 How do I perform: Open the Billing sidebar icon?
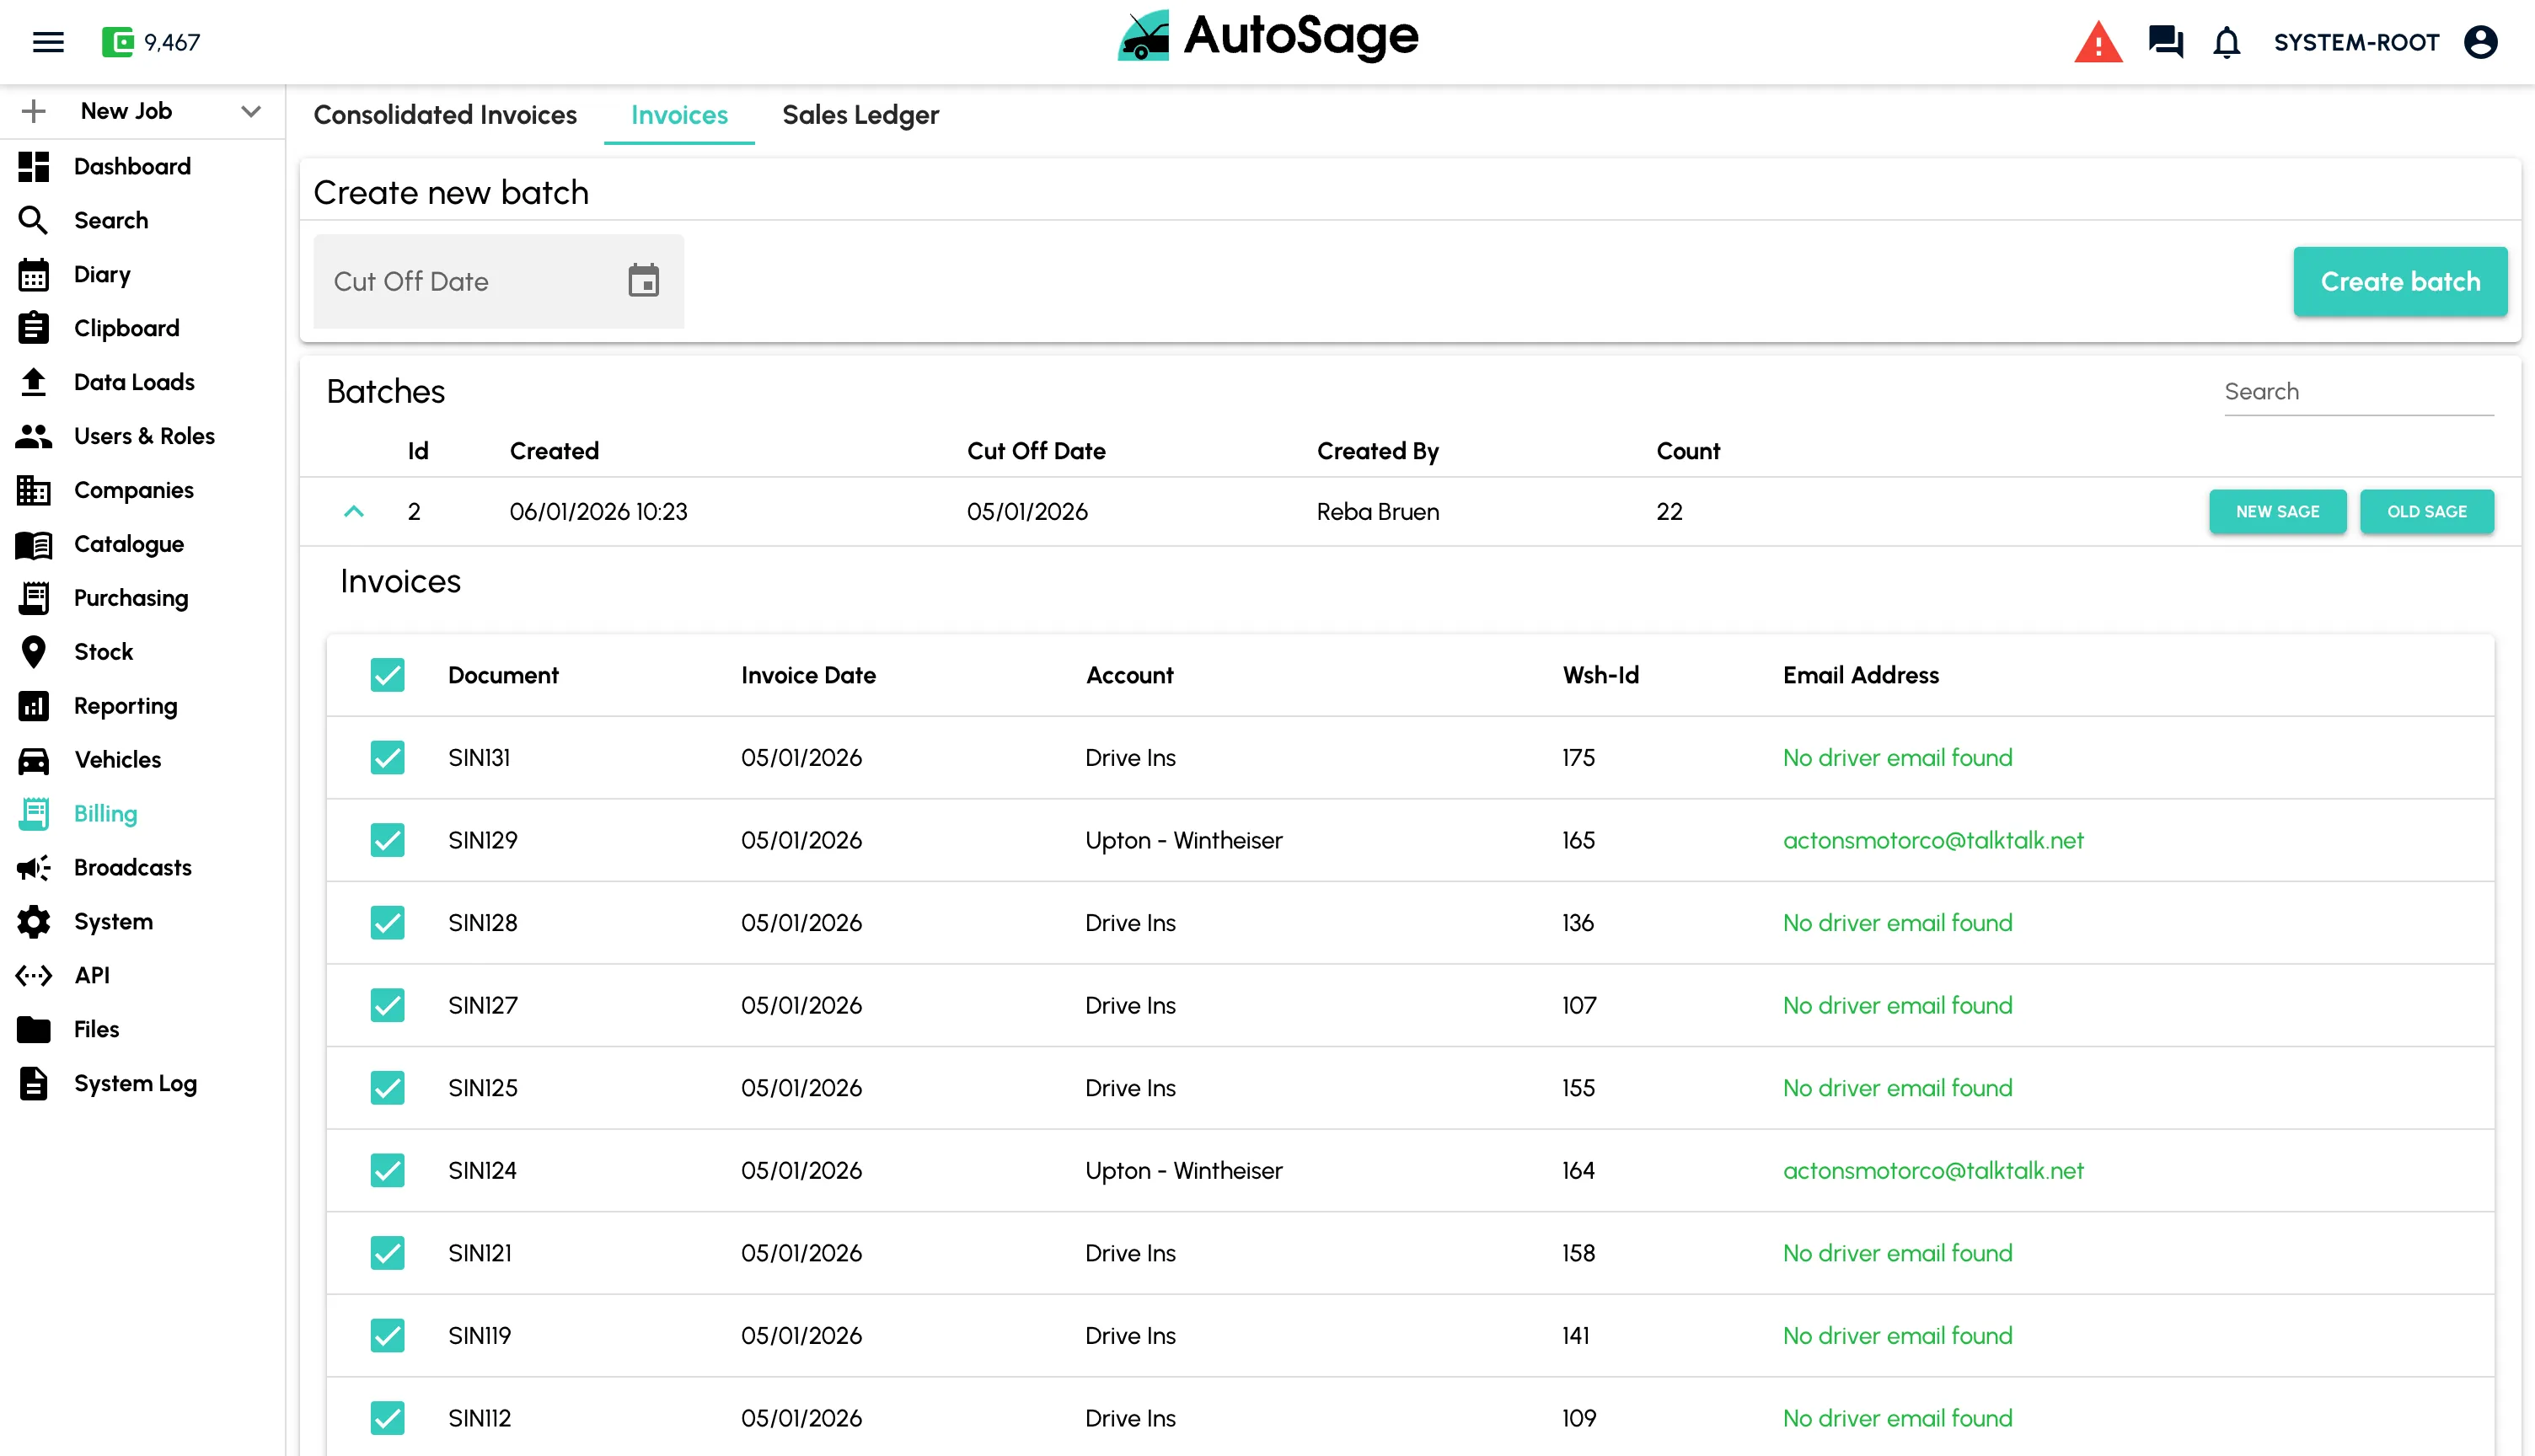click(34, 814)
